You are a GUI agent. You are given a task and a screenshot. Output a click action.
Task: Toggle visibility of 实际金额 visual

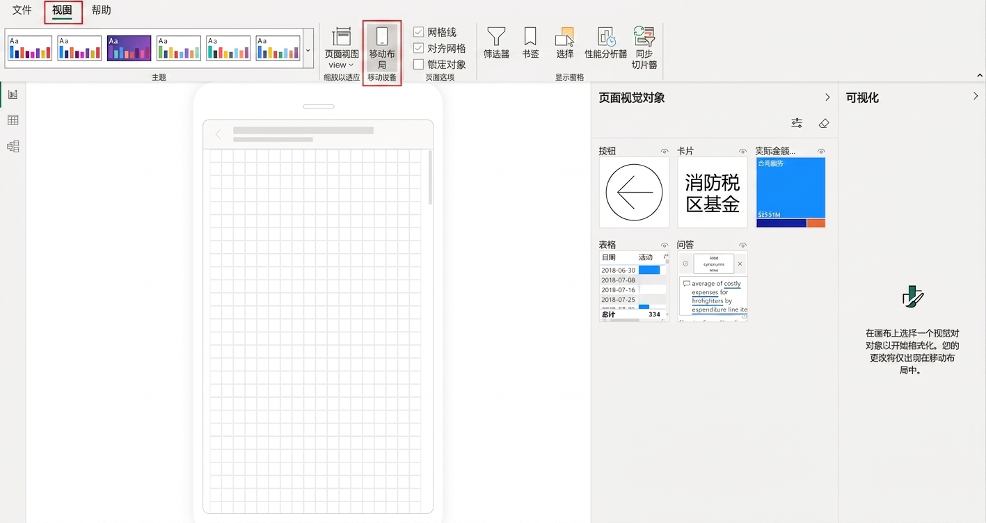click(x=821, y=151)
